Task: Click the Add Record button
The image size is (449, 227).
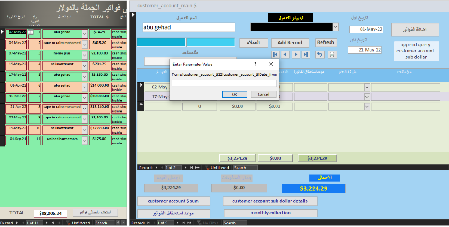Action: click(x=290, y=43)
